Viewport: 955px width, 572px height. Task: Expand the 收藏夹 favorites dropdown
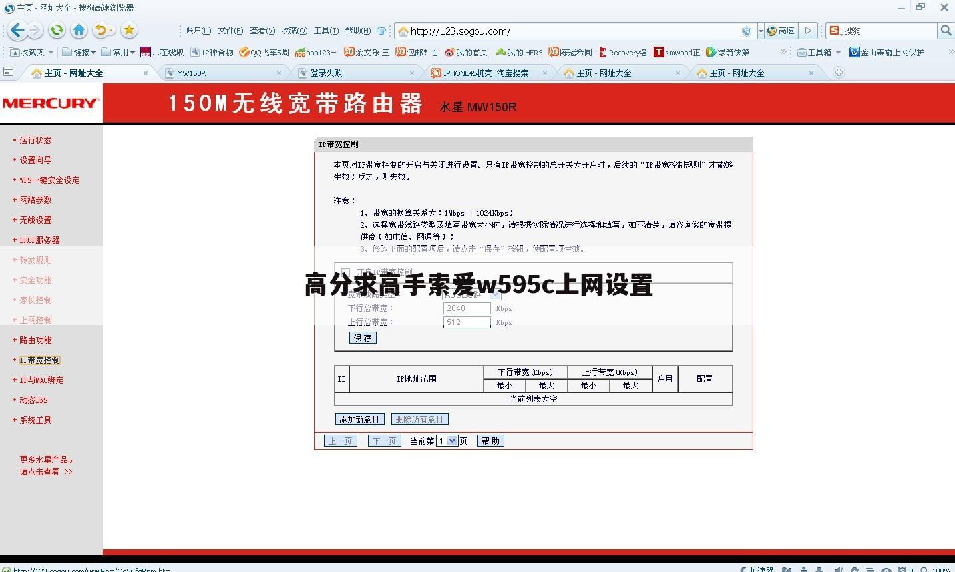tap(31, 52)
